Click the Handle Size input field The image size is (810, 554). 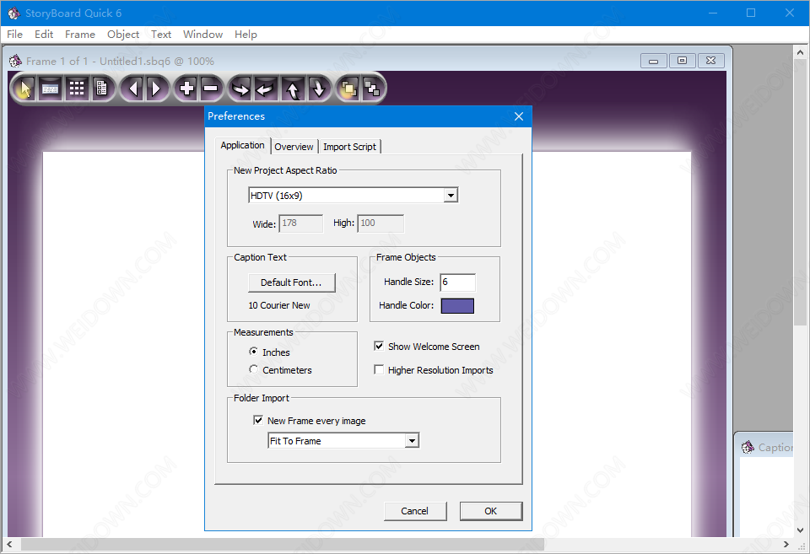(457, 282)
